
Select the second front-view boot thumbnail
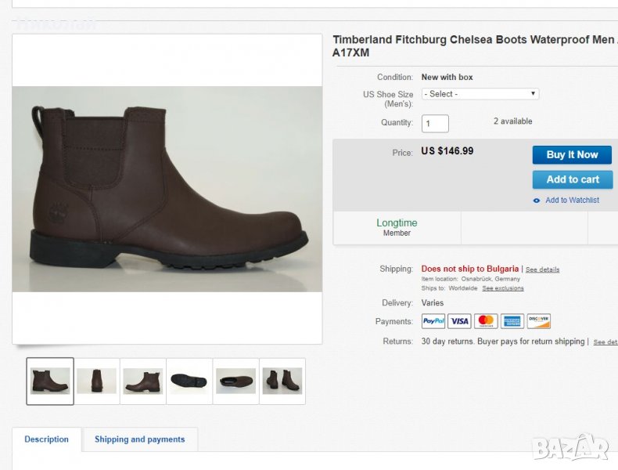tap(96, 381)
